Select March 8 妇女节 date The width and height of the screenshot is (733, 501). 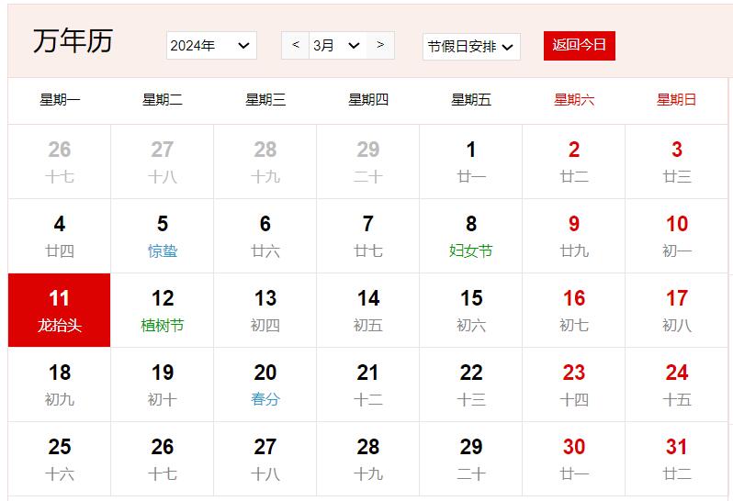471,236
